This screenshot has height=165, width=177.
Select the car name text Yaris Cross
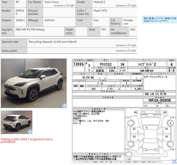[52, 2]
